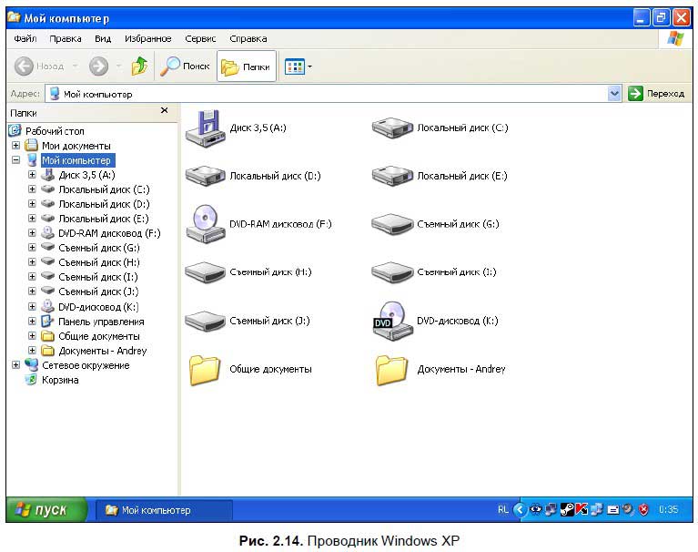Select Локальный диск (C:) icon in main pane
The width and height of the screenshot is (698, 552).
point(392,128)
